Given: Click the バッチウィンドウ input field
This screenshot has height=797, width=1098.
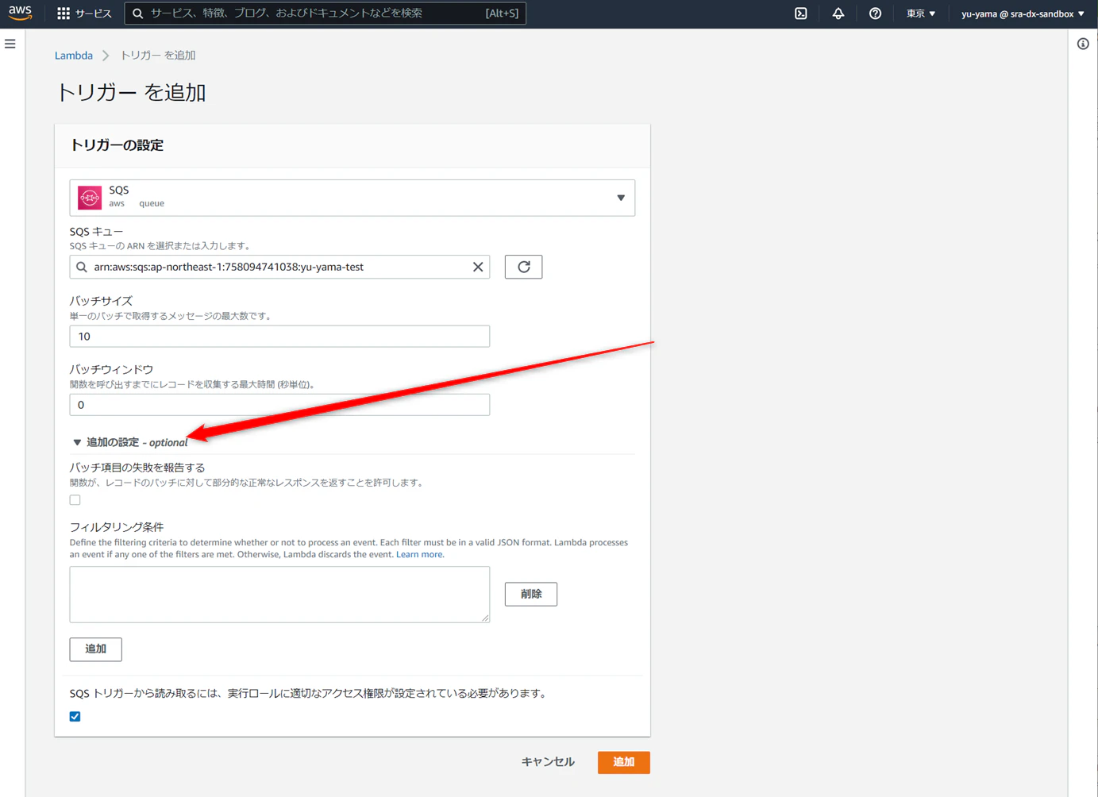Looking at the screenshot, I should click(279, 405).
